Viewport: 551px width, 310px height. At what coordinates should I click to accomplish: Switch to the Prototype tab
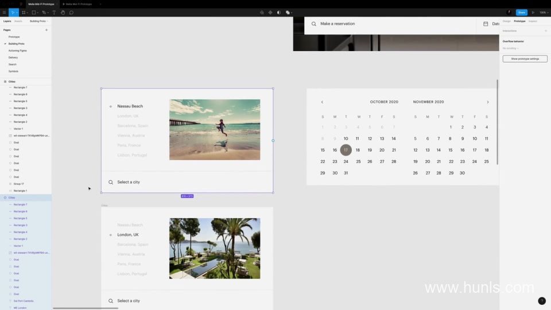pos(519,21)
